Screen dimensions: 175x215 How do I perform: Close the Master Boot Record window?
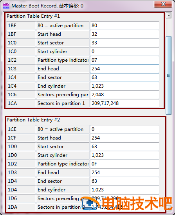(x=163, y=4)
